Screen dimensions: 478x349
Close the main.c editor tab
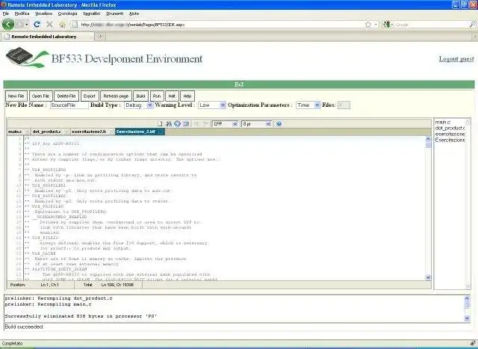tap(27, 132)
